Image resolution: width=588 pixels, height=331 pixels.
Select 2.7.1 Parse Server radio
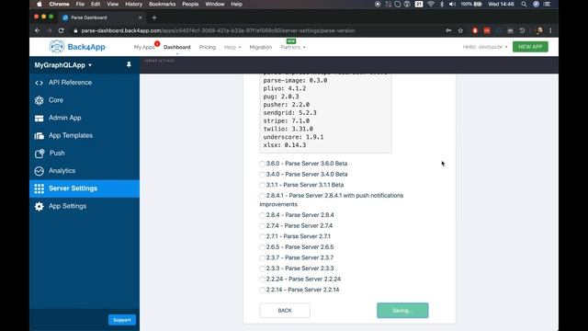point(262,236)
